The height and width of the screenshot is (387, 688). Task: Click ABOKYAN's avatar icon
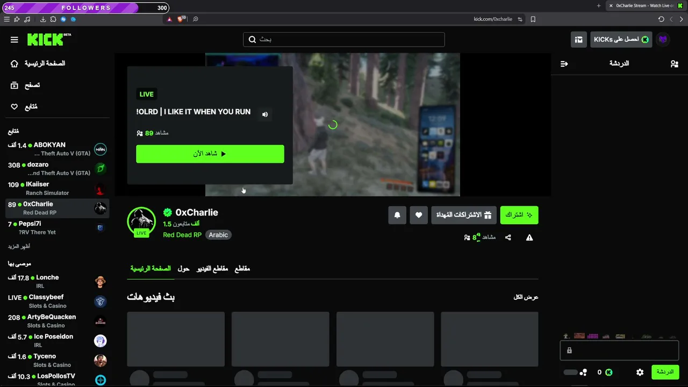point(101,149)
